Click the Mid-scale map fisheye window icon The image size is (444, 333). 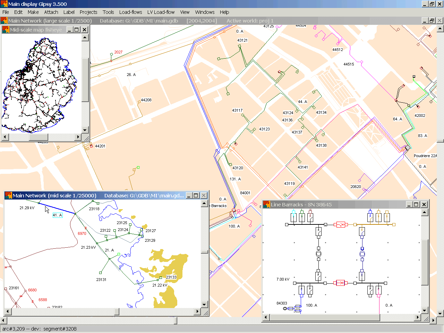tap(6, 30)
